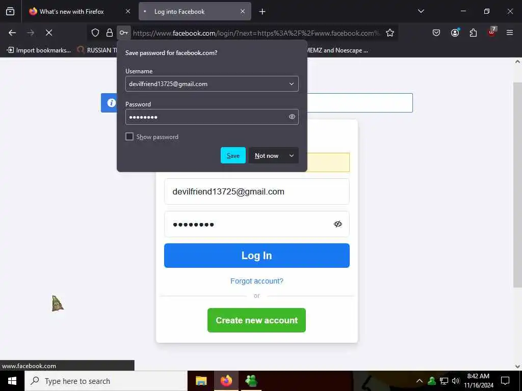Reveal password via eye icon in popup
Viewport: 522px width, 391px height.
point(292,117)
